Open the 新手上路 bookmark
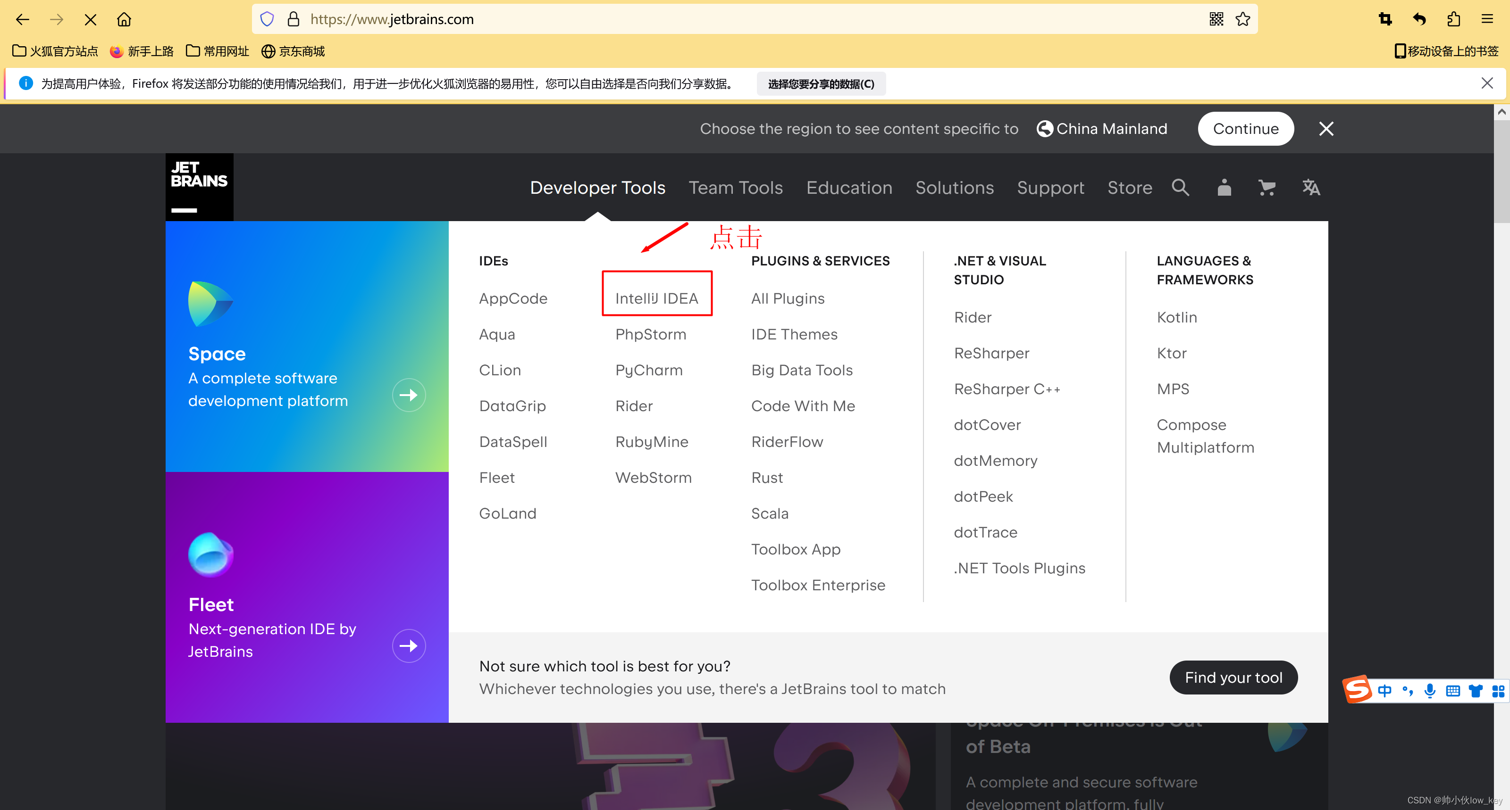This screenshot has height=810, width=1510. click(x=142, y=51)
